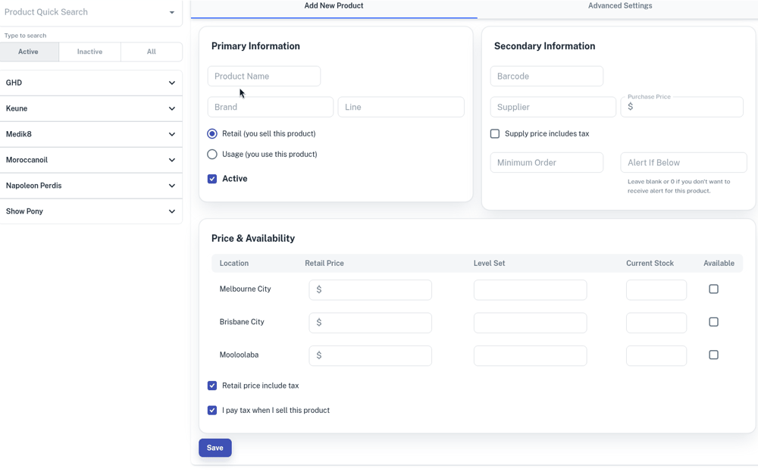Screen dimensions: 758x472
Task: Toggle Retail price include tax checkbox
Action: 212,386
